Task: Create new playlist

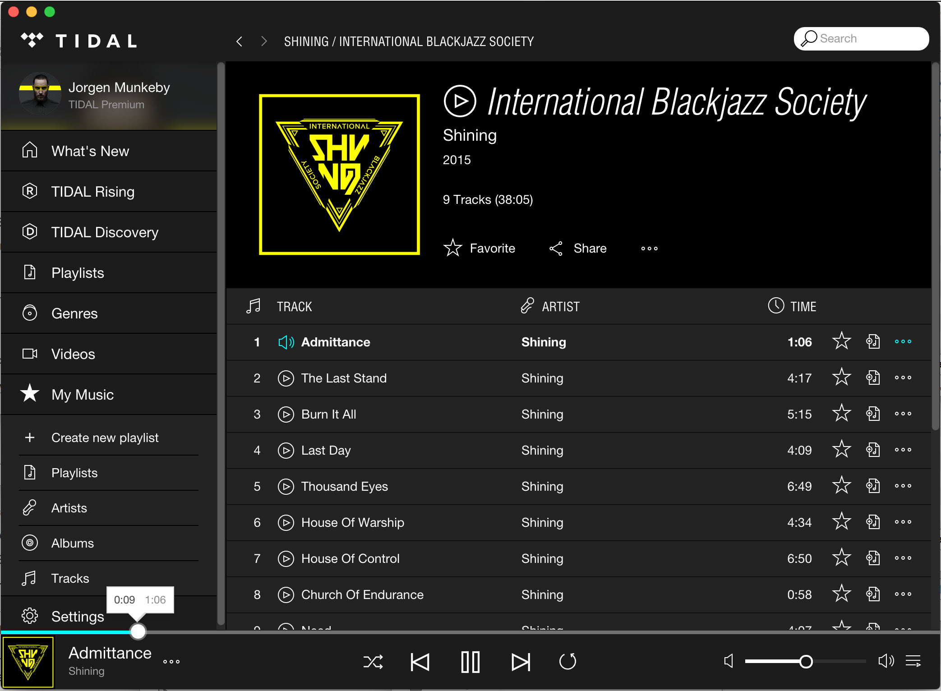Action: coord(109,438)
